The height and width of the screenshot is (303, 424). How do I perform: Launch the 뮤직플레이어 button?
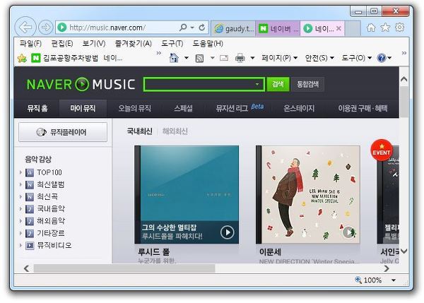click(x=63, y=132)
